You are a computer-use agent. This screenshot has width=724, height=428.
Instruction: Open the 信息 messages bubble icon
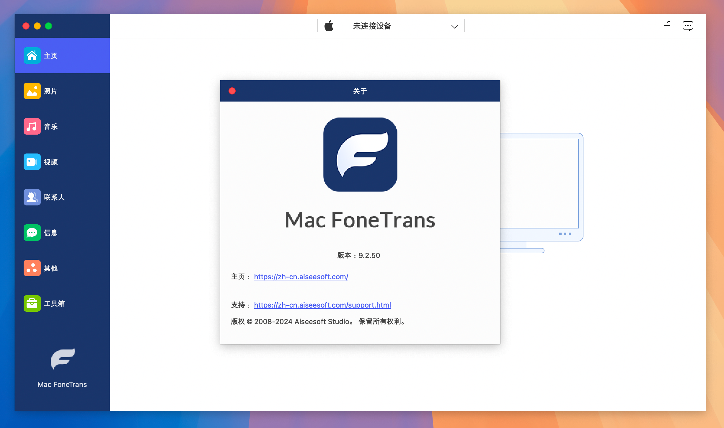pyautogui.click(x=32, y=233)
